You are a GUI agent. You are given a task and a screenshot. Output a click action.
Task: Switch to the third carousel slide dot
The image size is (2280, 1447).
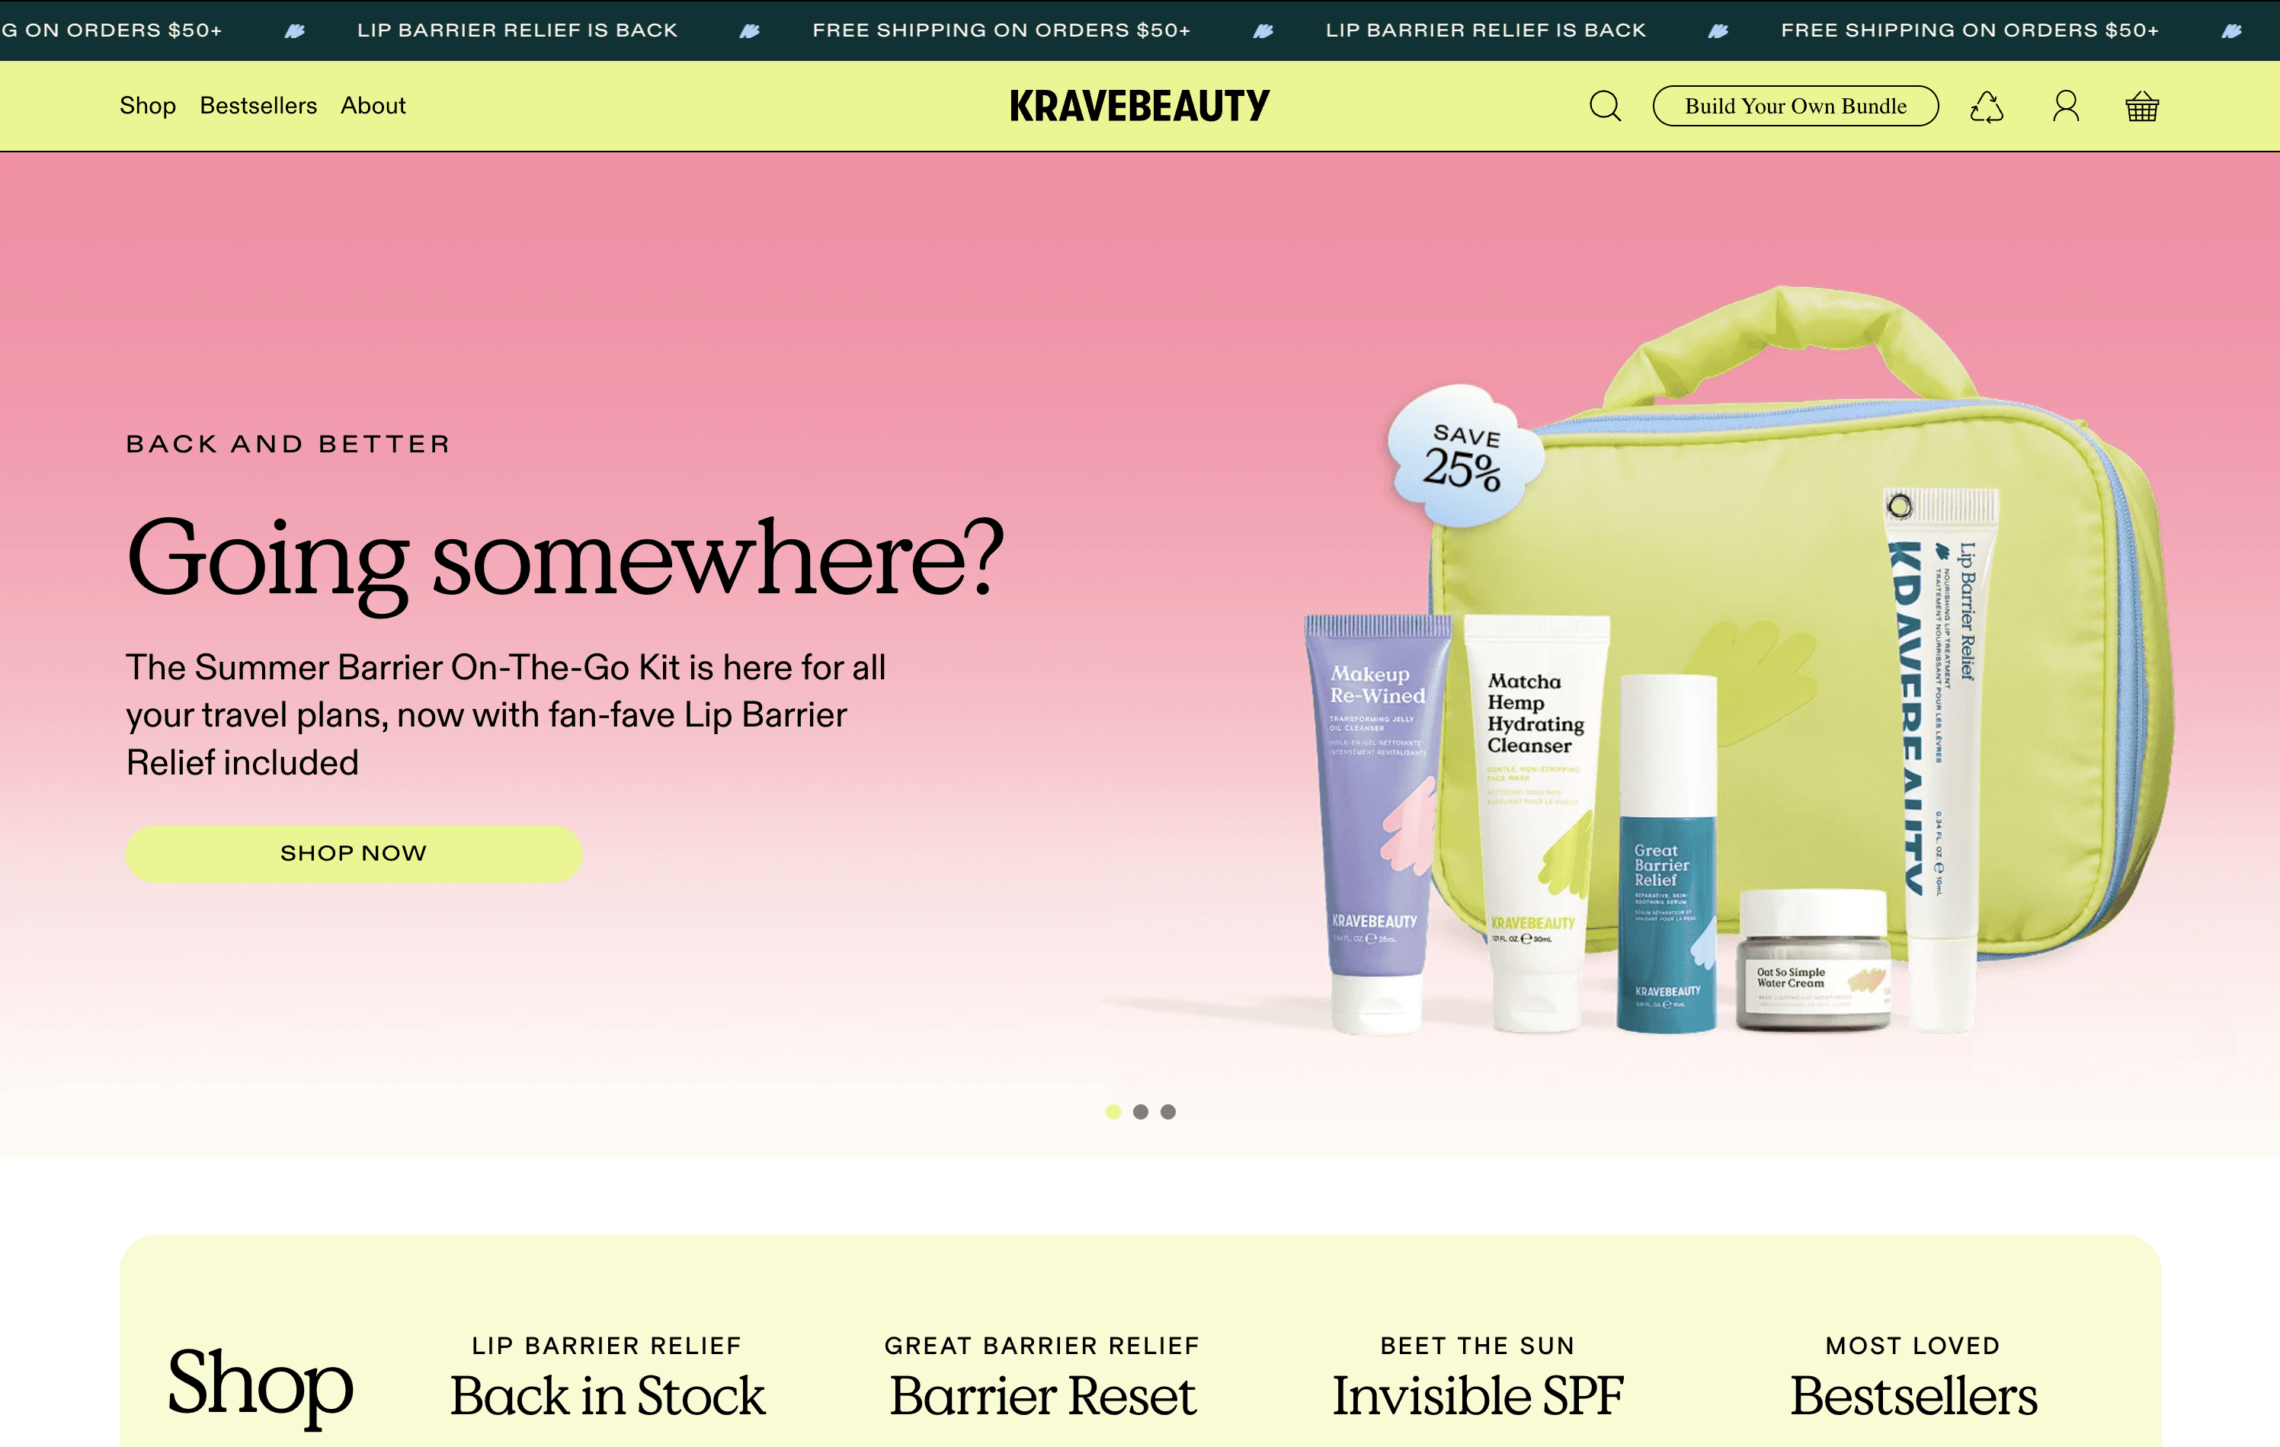click(1168, 1112)
